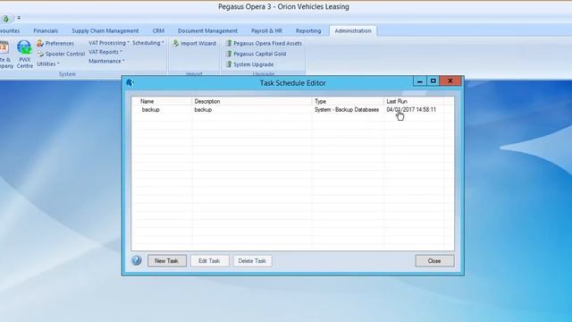Image resolution: width=572 pixels, height=322 pixels.
Task: Click 'System - Backup Databases' type cell
Action: [347, 109]
